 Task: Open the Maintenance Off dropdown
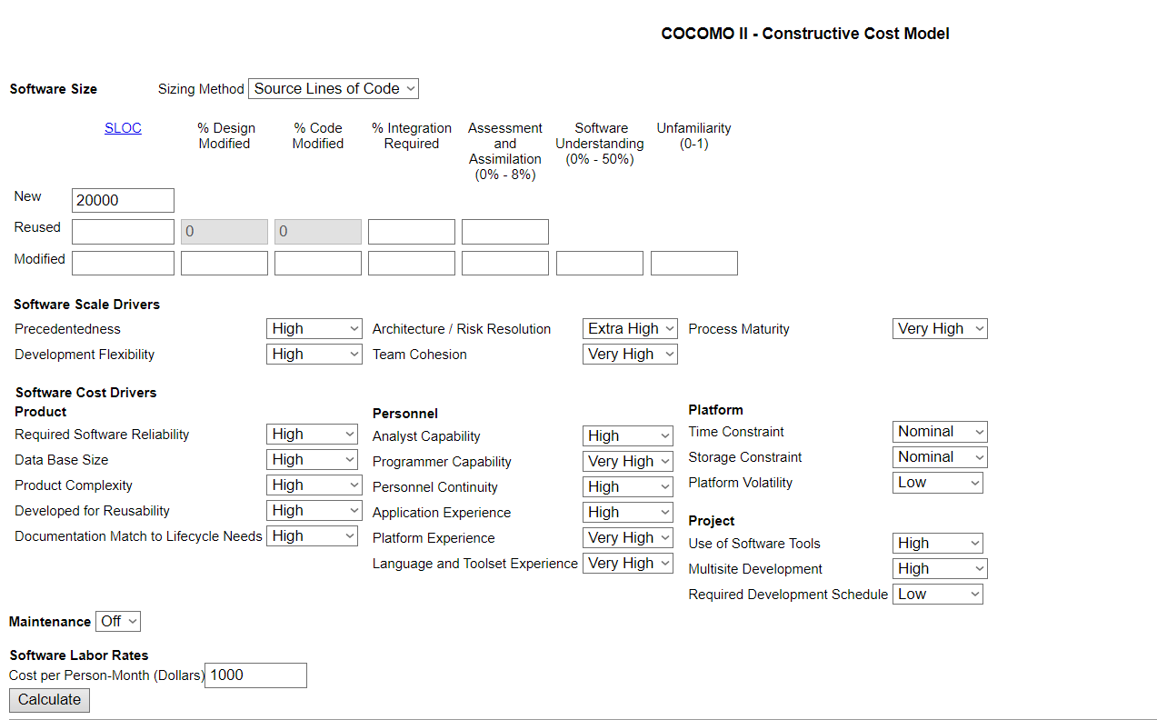point(118,622)
